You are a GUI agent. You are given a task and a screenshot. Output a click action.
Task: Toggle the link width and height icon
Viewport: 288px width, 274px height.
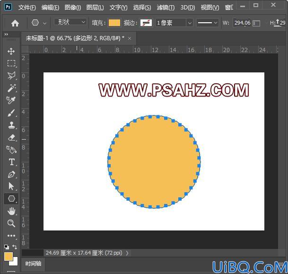tap(256, 24)
